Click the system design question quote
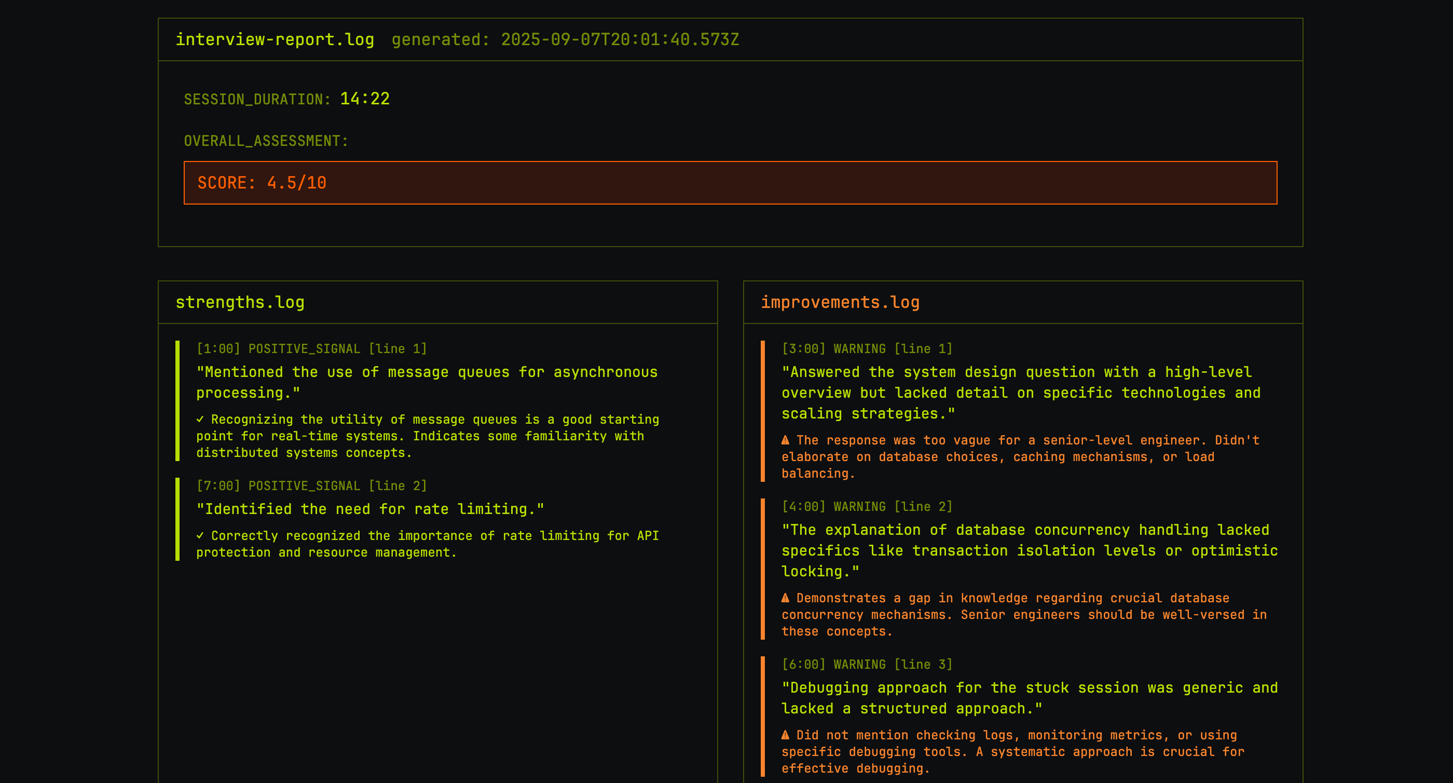The height and width of the screenshot is (783, 1453). 1020,393
